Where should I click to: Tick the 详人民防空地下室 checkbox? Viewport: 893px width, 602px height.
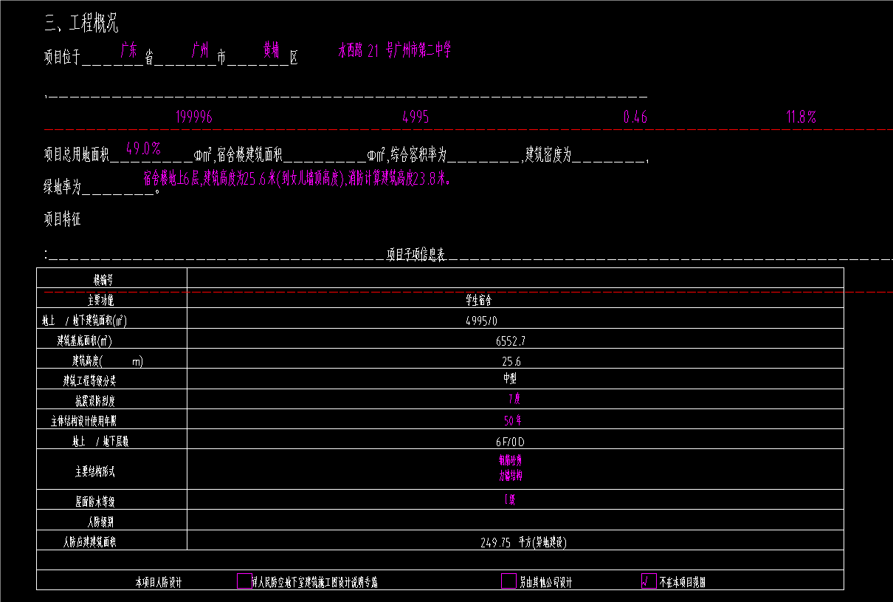(x=244, y=581)
